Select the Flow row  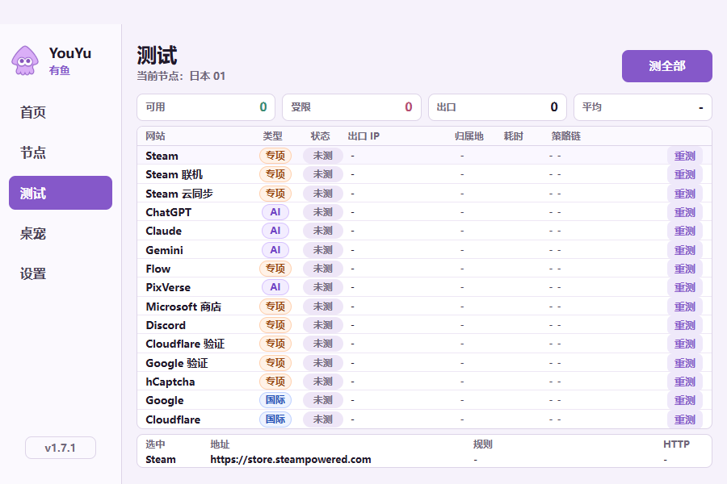[x=424, y=269]
